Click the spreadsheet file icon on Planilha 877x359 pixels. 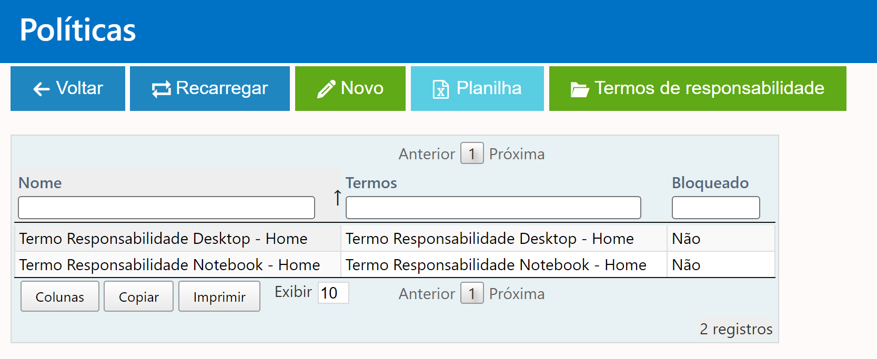(x=440, y=89)
